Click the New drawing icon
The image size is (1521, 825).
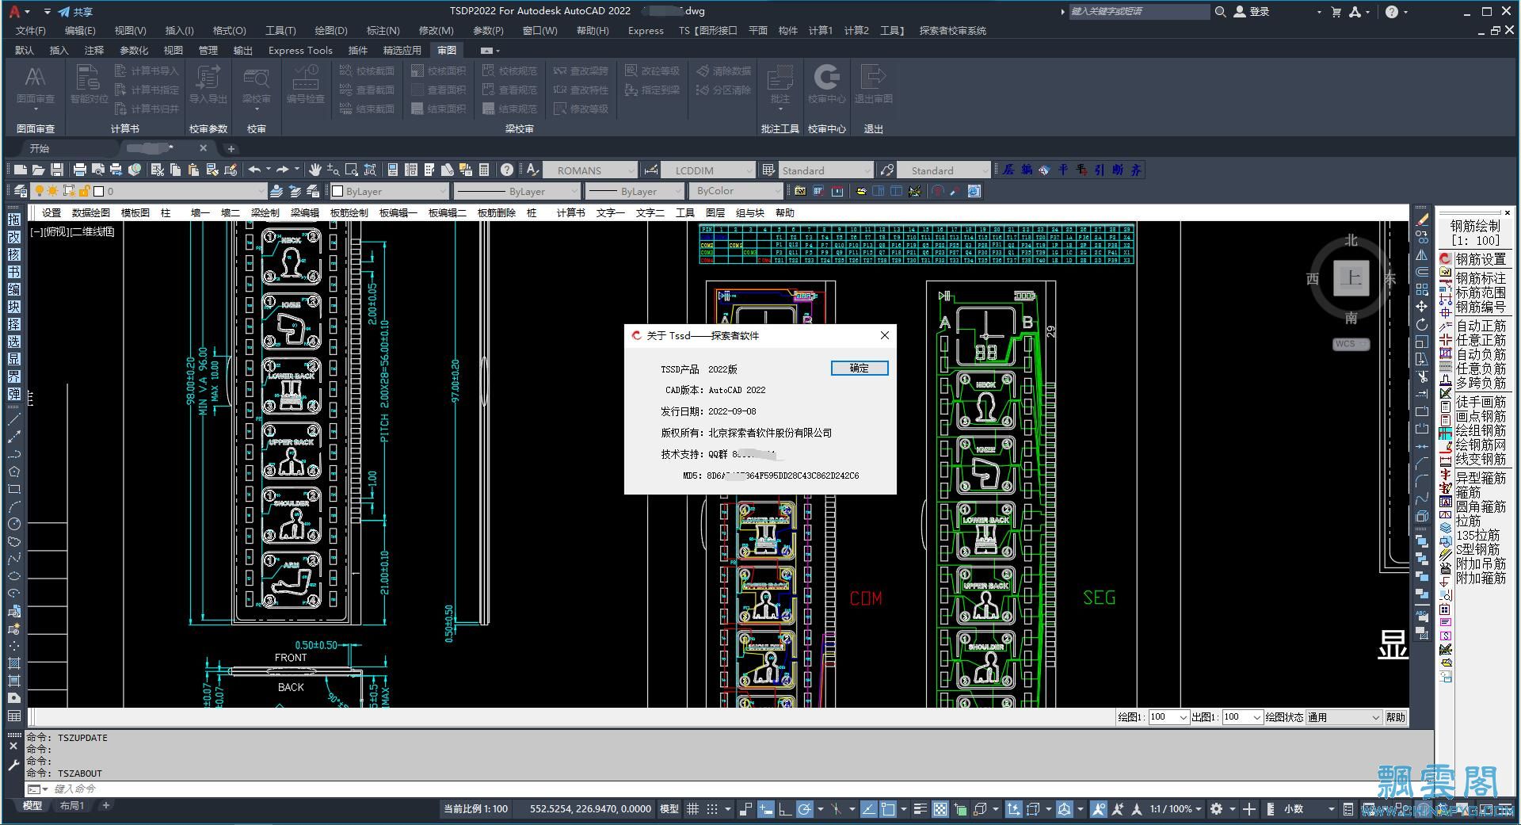coord(21,170)
